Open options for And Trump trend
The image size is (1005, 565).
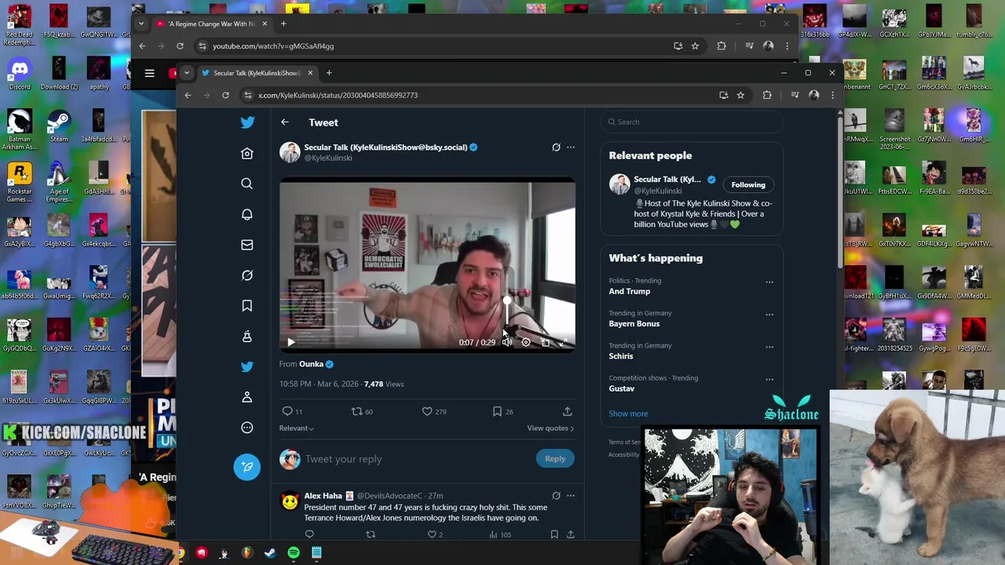click(x=769, y=282)
